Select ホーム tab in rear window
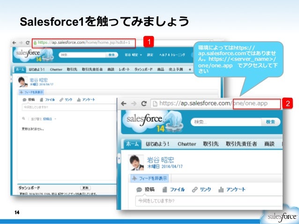Screen dimensions: 299x224 point(20,69)
